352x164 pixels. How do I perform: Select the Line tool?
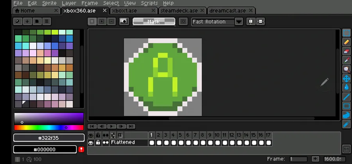347,97
